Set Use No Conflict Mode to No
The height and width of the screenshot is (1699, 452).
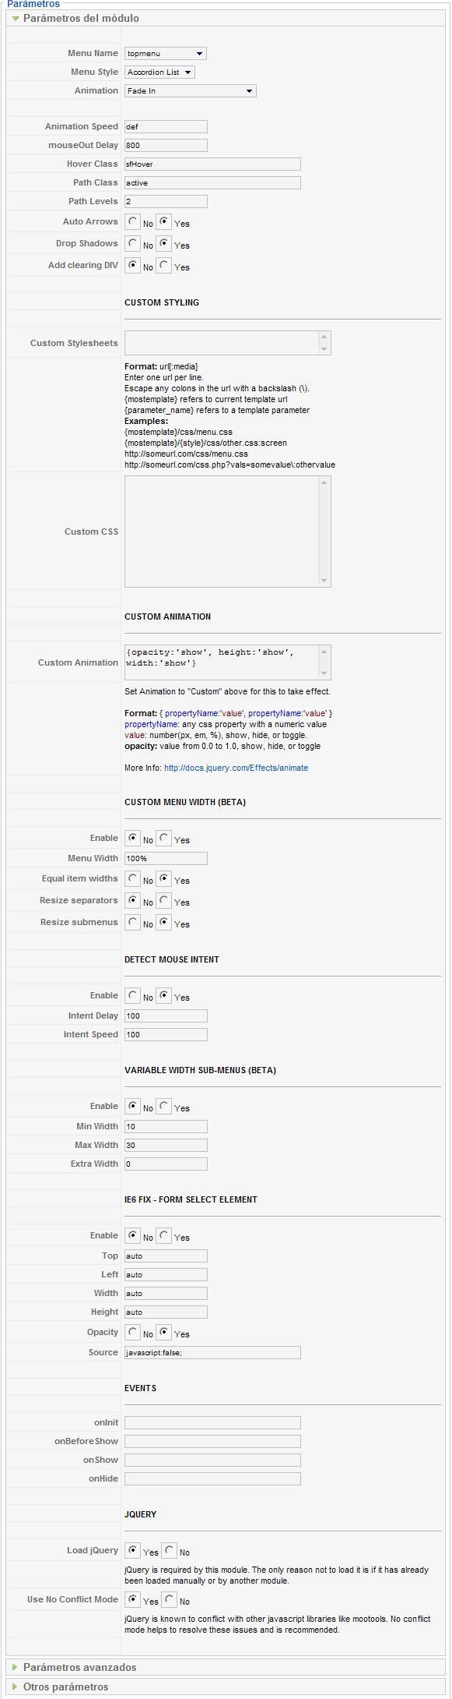[170, 1600]
